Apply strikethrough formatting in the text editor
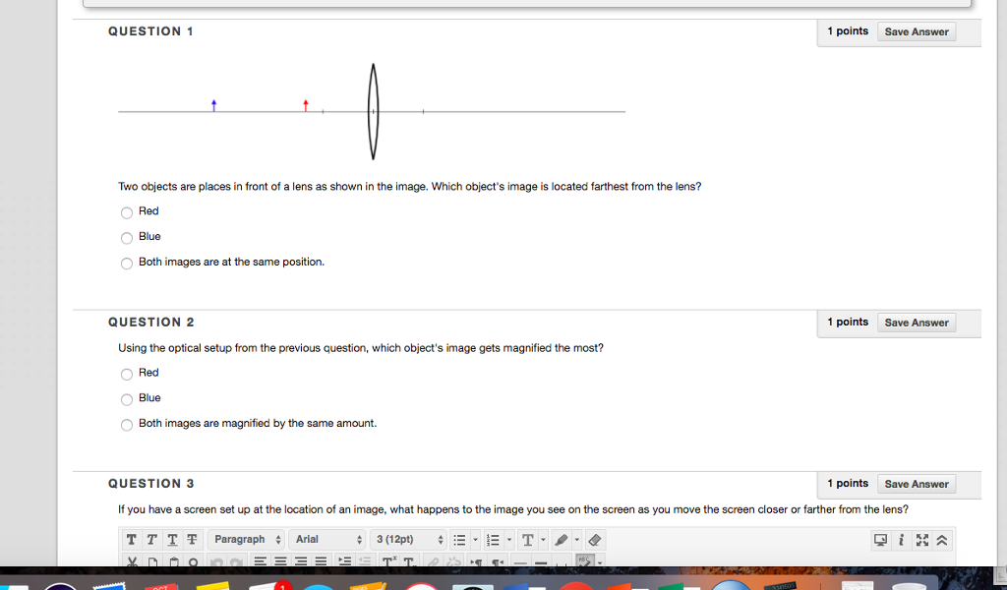The image size is (1007, 590). coord(192,539)
